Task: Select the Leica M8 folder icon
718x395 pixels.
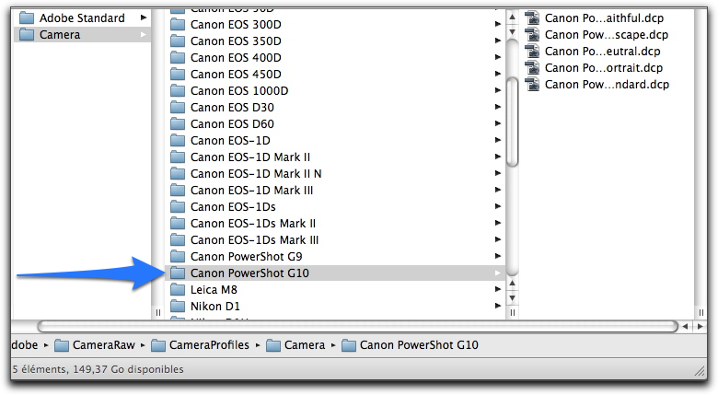Action: click(178, 289)
